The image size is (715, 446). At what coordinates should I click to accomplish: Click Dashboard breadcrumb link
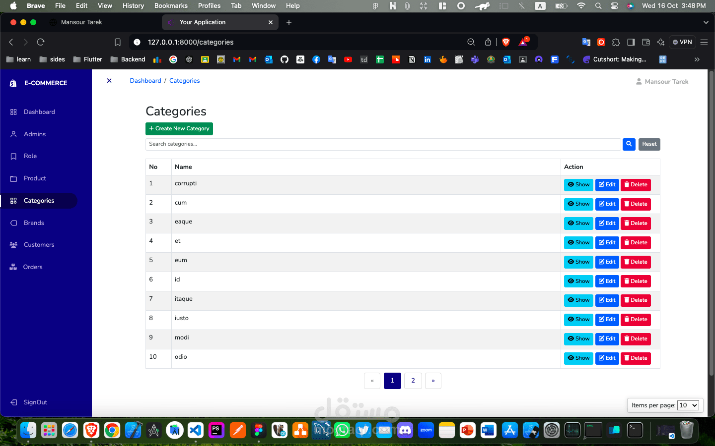145,81
